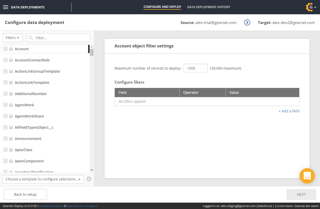
Task: Click the magnifier icon in filter box
Action: pyautogui.click(x=31, y=38)
